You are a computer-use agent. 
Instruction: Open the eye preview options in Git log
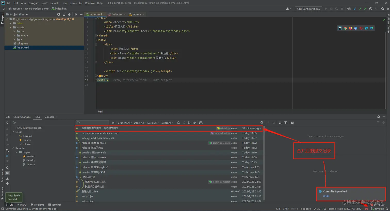(194, 123)
